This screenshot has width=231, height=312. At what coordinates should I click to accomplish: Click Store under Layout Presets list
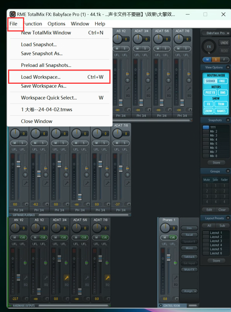216,261
